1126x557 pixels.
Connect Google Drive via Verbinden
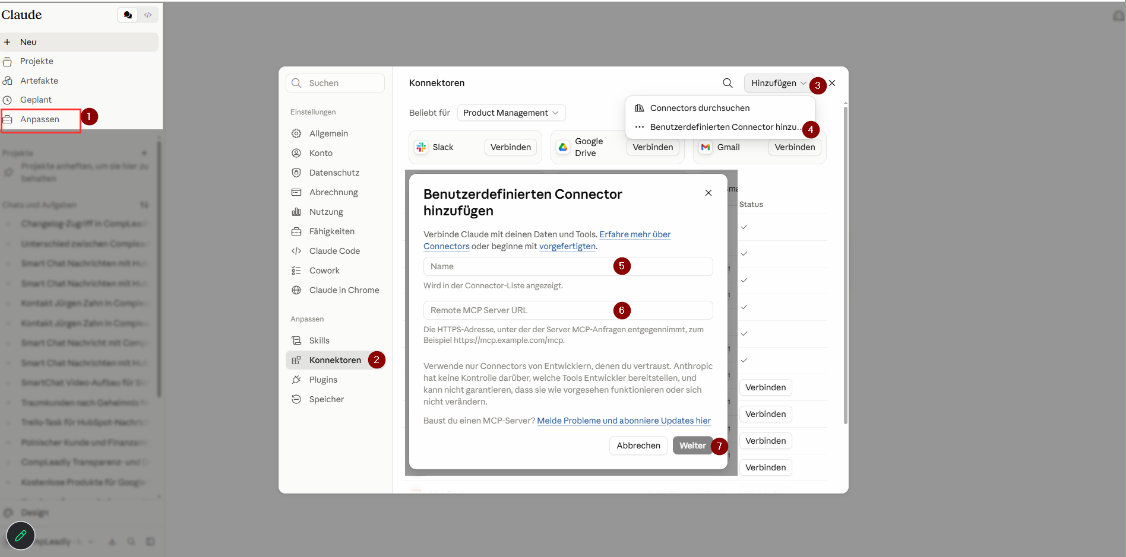653,147
